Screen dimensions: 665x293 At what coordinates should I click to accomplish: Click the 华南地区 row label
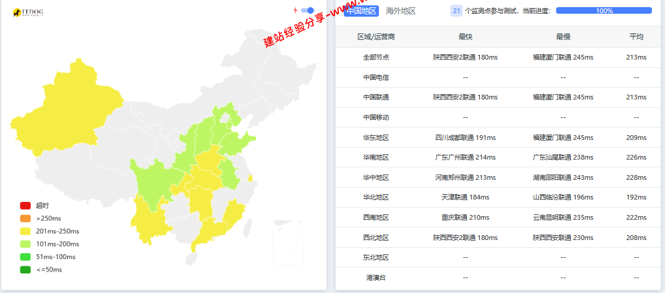[376, 158]
